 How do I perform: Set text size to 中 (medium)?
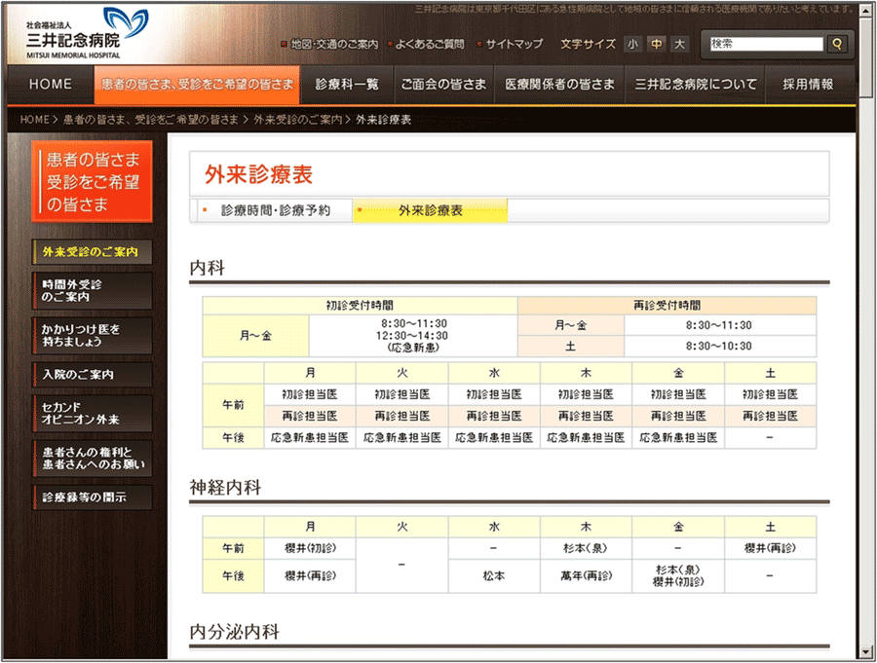pos(657,45)
